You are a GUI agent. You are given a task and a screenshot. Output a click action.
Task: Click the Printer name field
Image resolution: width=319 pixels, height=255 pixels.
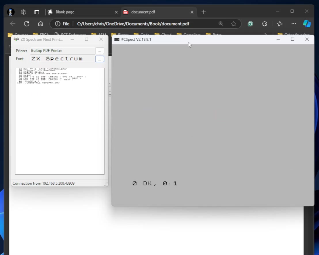tap(63, 51)
